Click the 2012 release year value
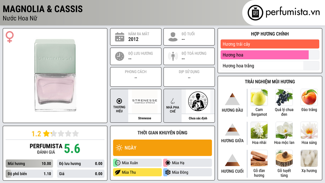Viewport: 325px width, 183px height. point(133,39)
